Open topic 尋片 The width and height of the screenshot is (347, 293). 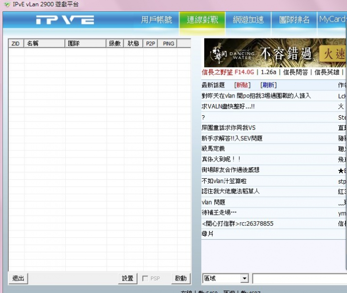pos(207,234)
